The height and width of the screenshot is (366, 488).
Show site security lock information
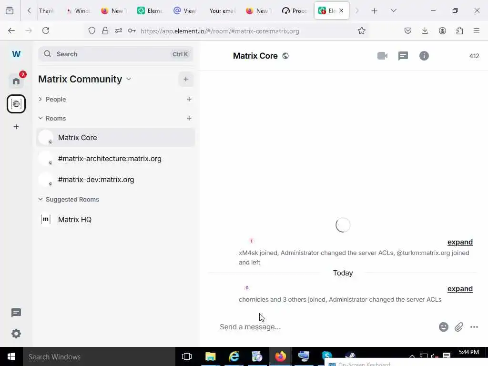(105, 31)
